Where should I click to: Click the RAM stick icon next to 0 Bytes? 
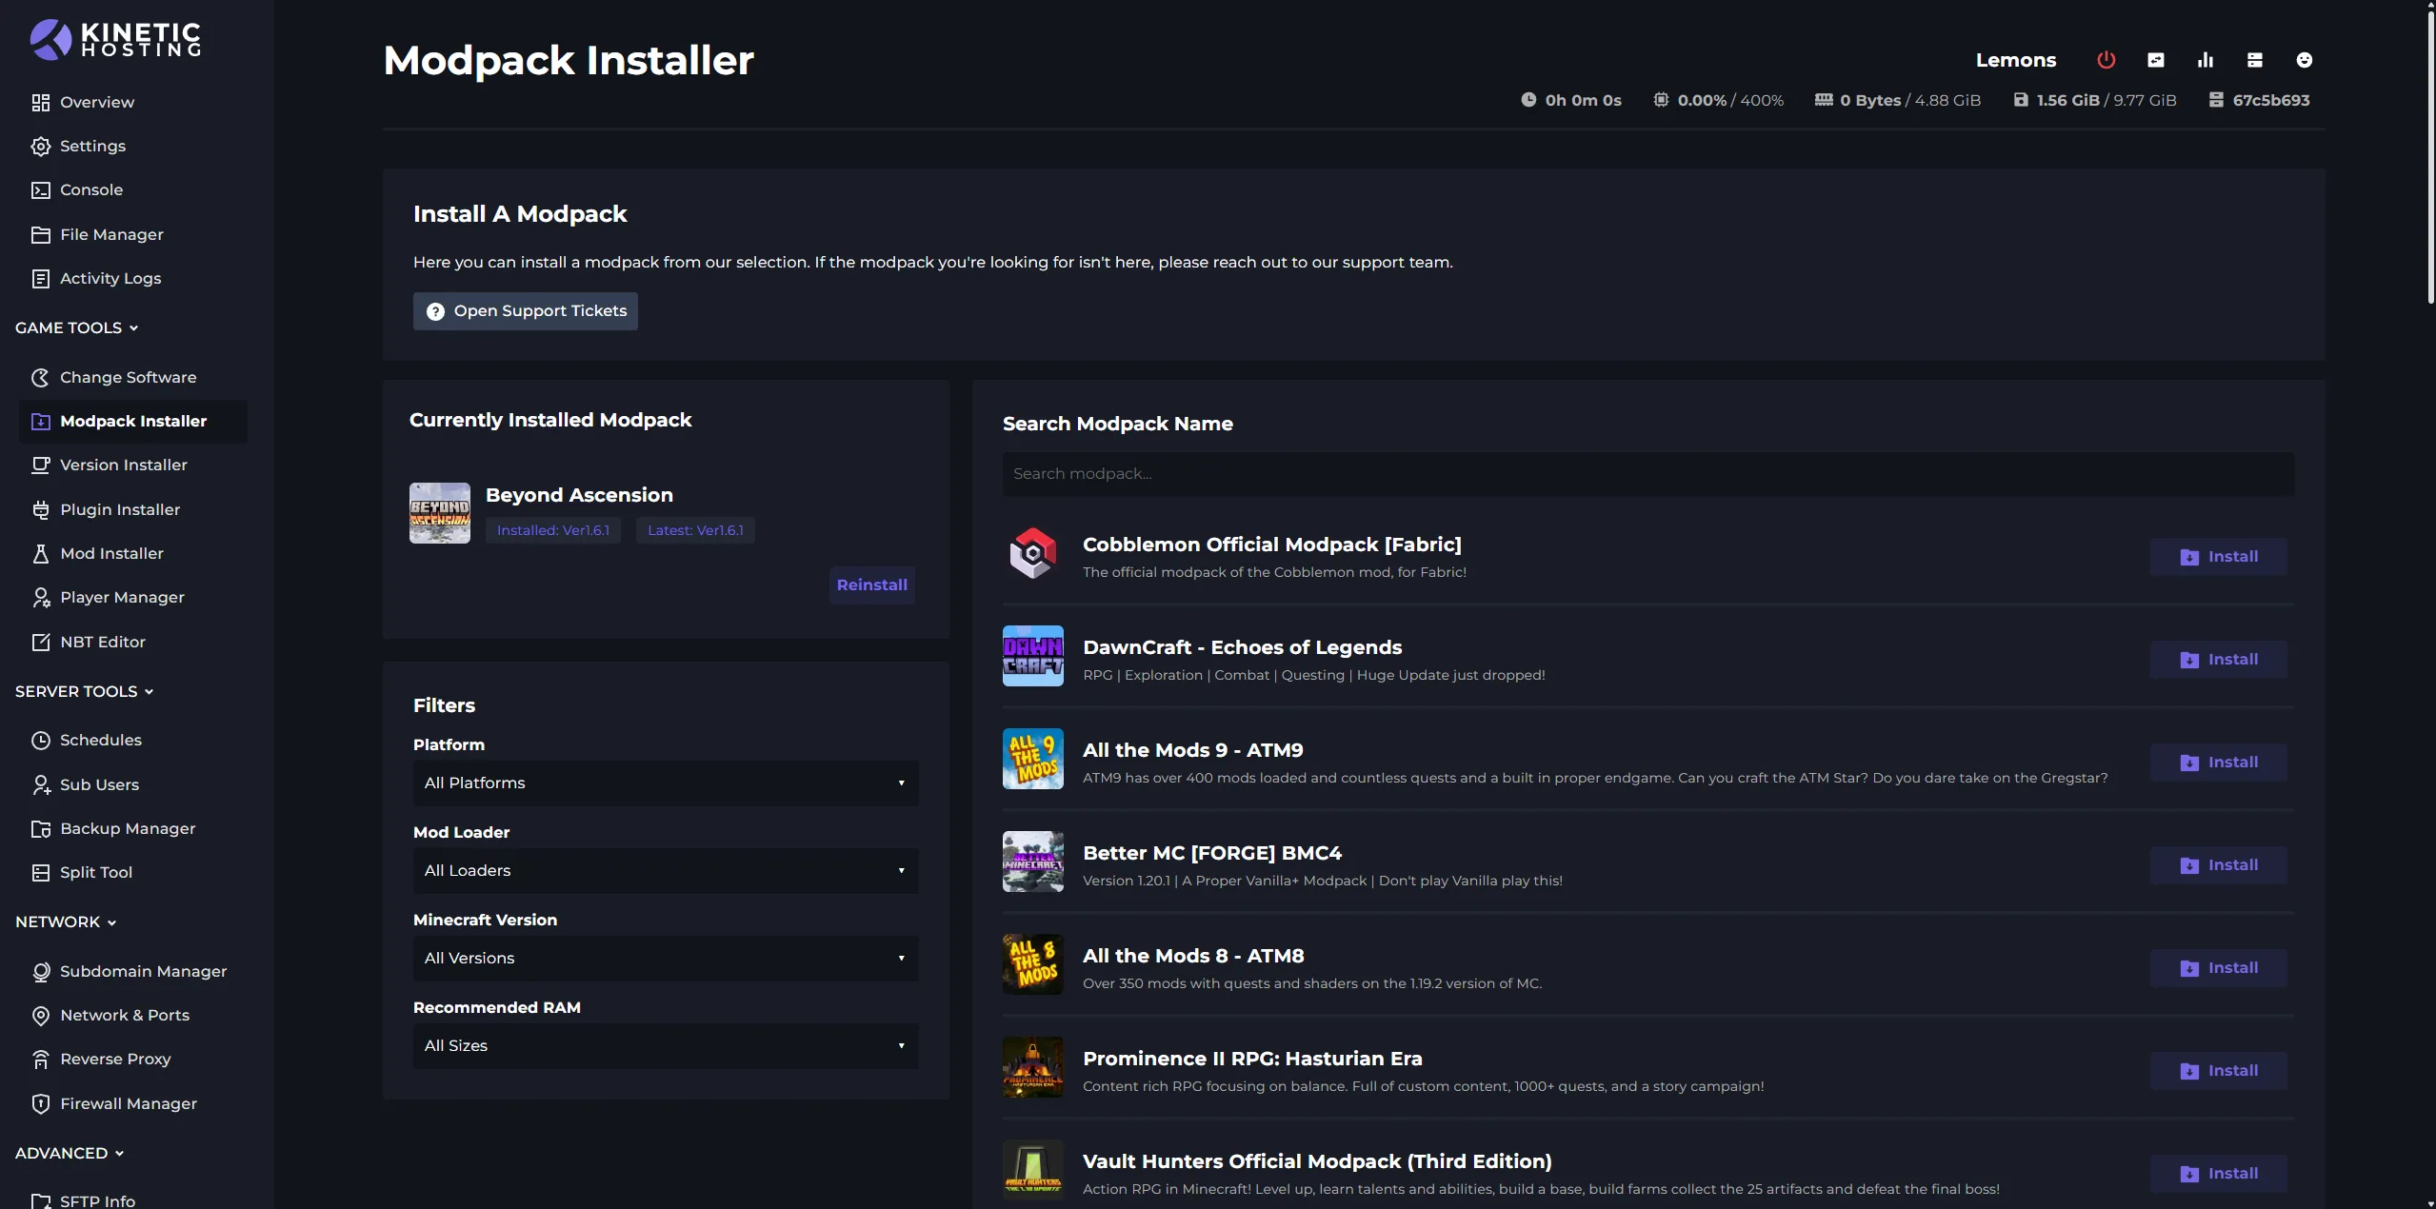pos(1823,100)
